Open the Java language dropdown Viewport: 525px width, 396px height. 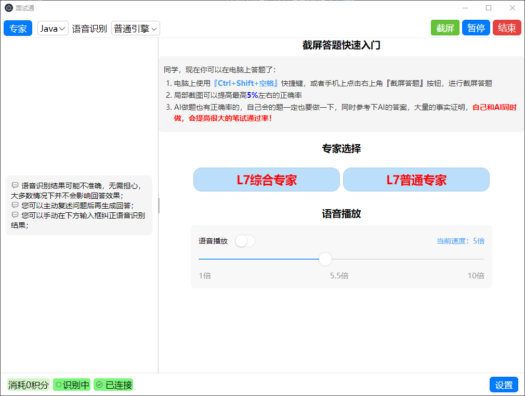(53, 29)
